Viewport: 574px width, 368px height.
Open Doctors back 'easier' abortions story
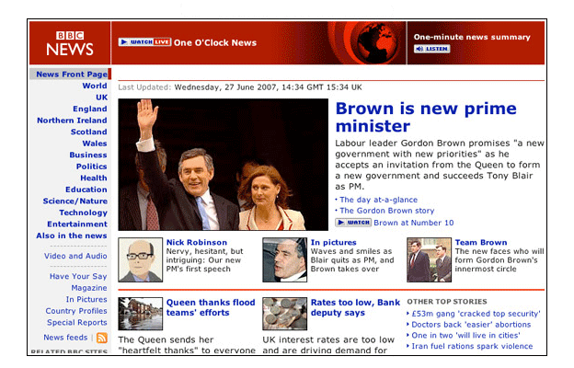coord(471,325)
